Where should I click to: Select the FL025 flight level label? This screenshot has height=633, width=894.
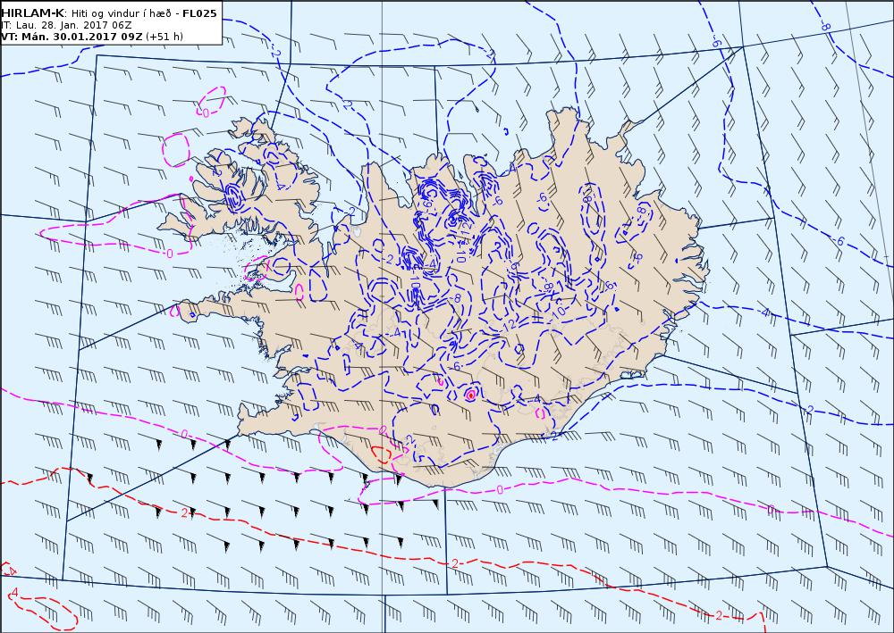(x=199, y=13)
